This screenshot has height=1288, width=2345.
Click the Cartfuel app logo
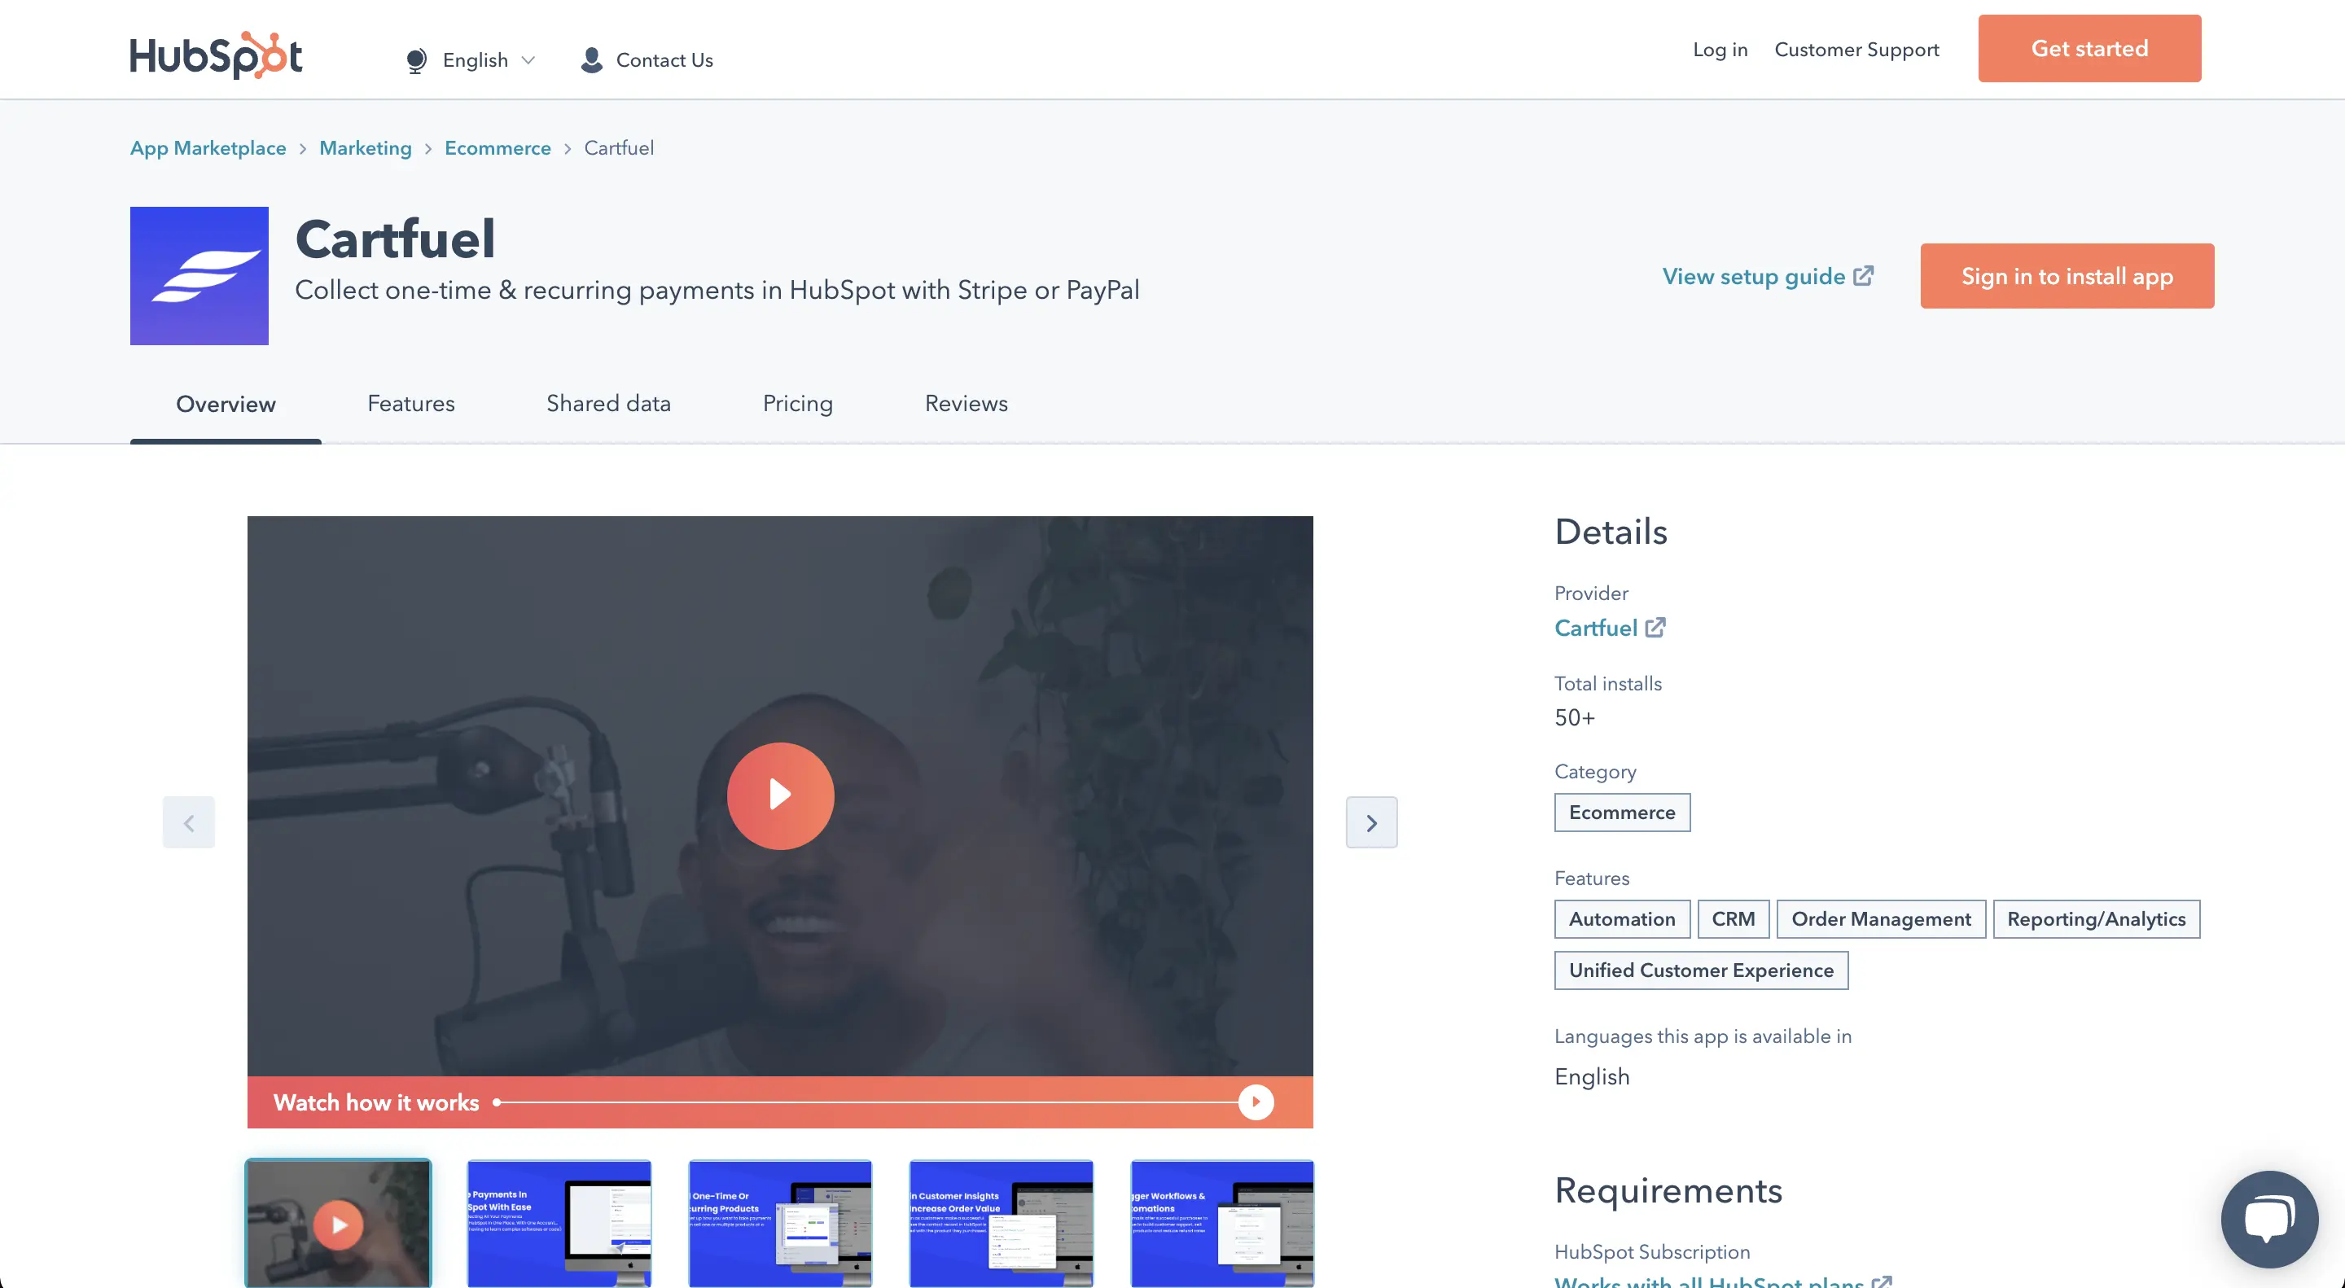[199, 276]
